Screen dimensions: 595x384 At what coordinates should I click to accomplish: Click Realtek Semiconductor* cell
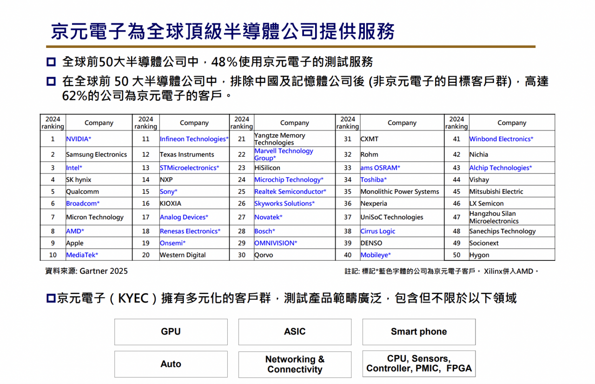pyautogui.click(x=294, y=192)
